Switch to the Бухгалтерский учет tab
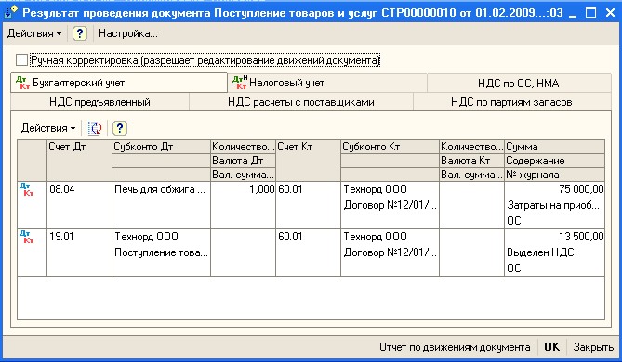The width and height of the screenshot is (622, 362). tap(119, 83)
